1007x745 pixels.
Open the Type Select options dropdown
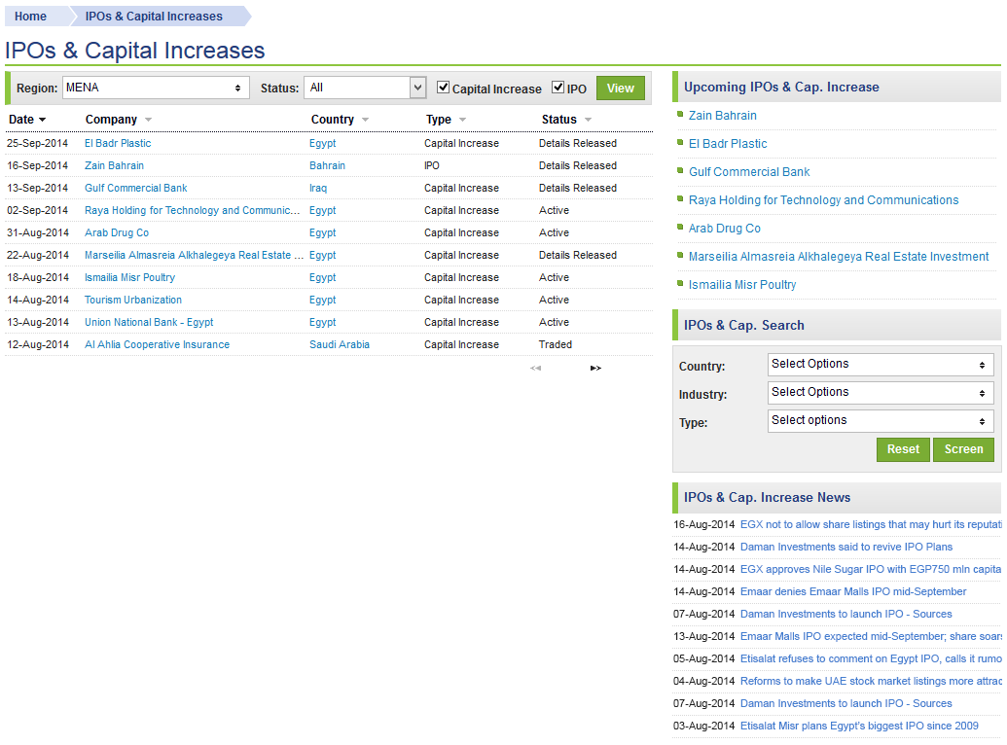click(x=881, y=421)
